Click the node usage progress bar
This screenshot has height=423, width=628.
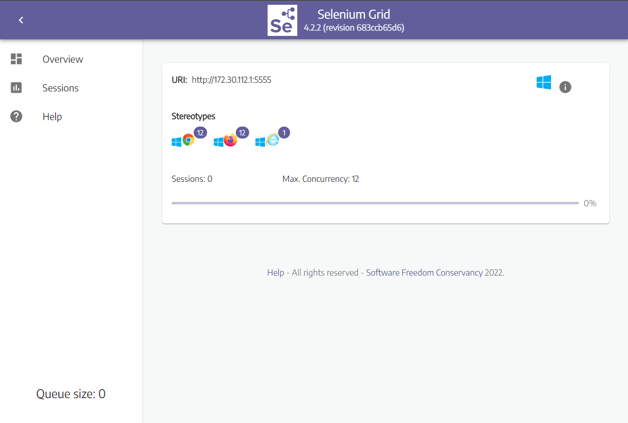click(375, 203)
